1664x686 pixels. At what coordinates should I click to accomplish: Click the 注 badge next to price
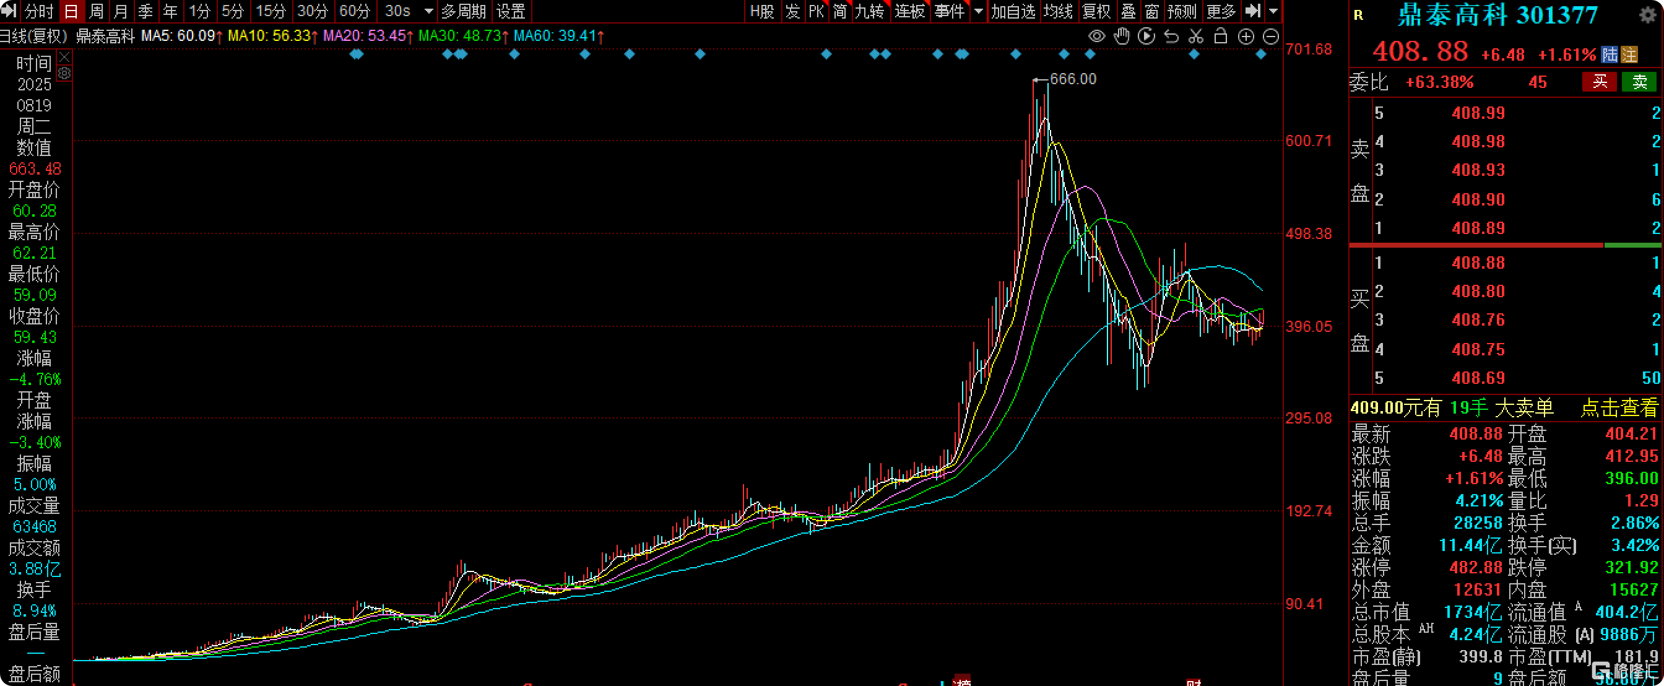pos(1629,54)
